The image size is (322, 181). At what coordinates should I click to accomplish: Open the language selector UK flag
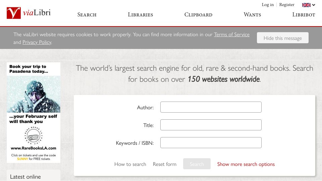pos(306,5)
